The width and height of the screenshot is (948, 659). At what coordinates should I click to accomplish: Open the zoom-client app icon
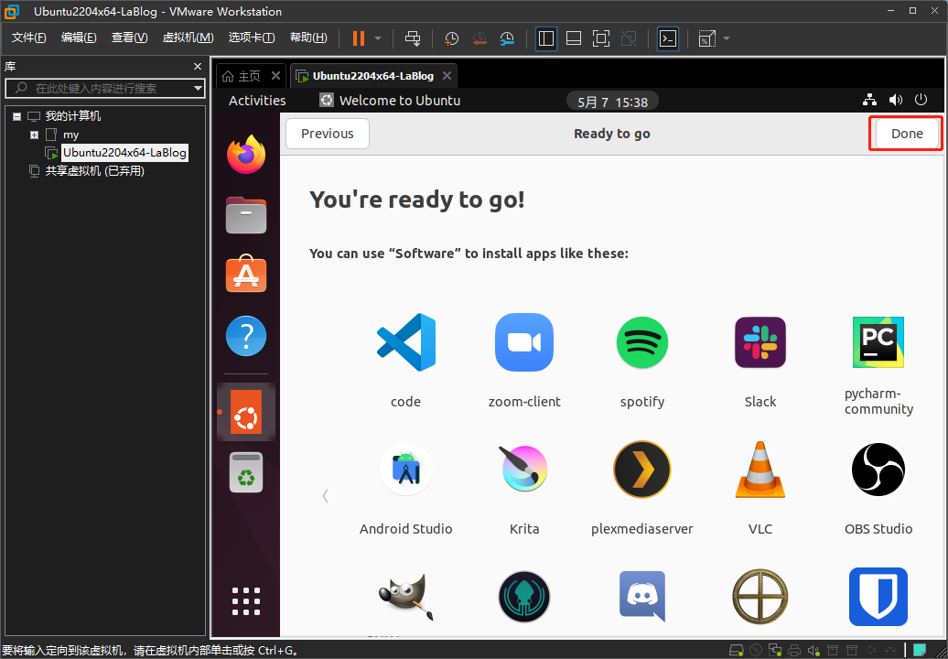pos(524,342)
